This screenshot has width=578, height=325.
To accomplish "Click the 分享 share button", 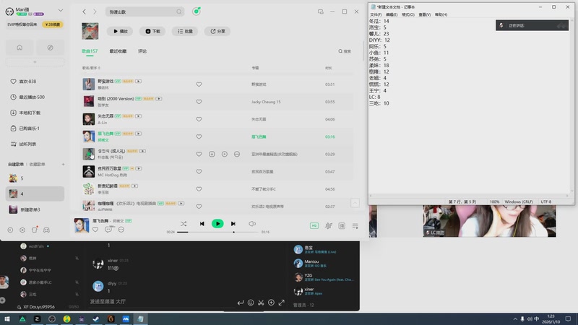I will (217, 31).
